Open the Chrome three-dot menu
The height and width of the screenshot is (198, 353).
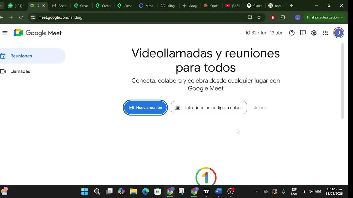point(342,17)
